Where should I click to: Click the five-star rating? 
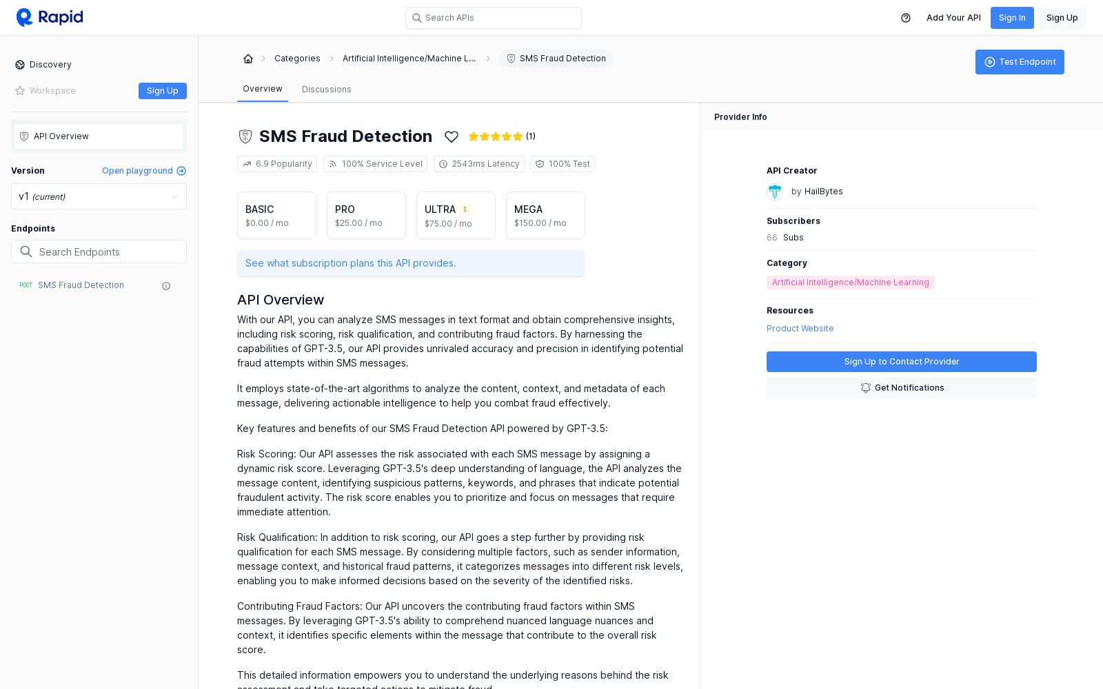tap(495, 136)
